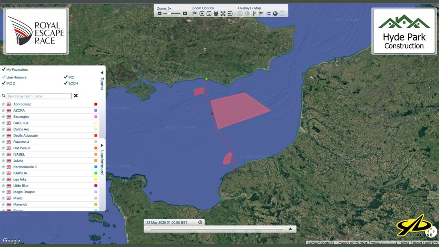
Task: Expand the timeline bar with up arrow
Action: pyautogui.click(x=290, y=229)
